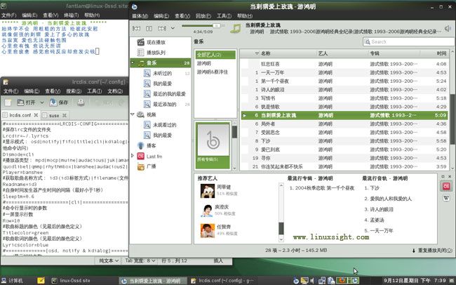This screenshot has height=285, width=456.
Task: Select the track 你连笑起来都不快乐
Action: tap(344, 166)
